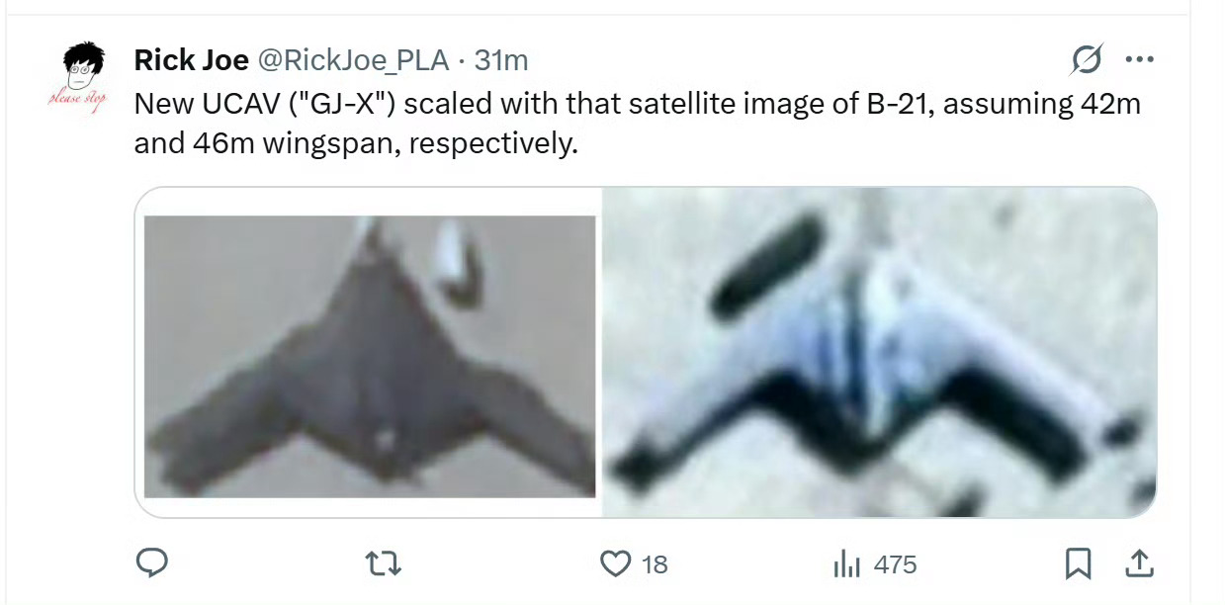Open the Rick Joe display name link

click(x=191, y=60)
